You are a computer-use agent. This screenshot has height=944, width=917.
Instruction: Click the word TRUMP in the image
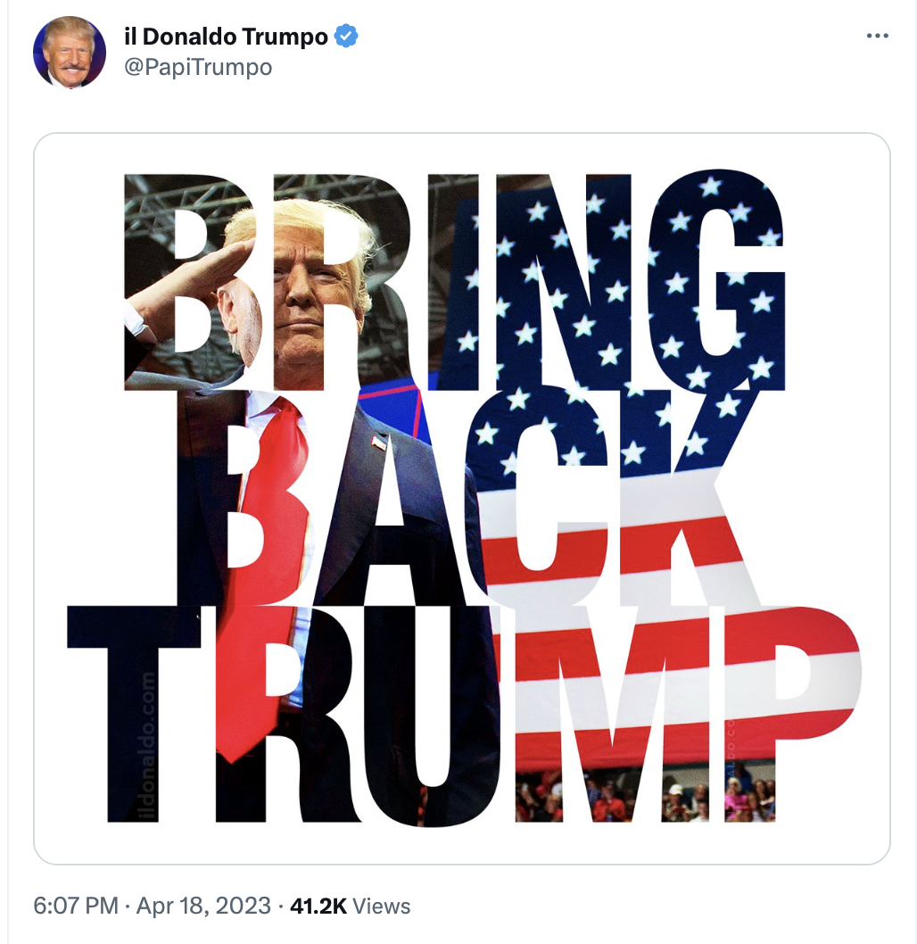pyautogui.click(x=463, y=714)
